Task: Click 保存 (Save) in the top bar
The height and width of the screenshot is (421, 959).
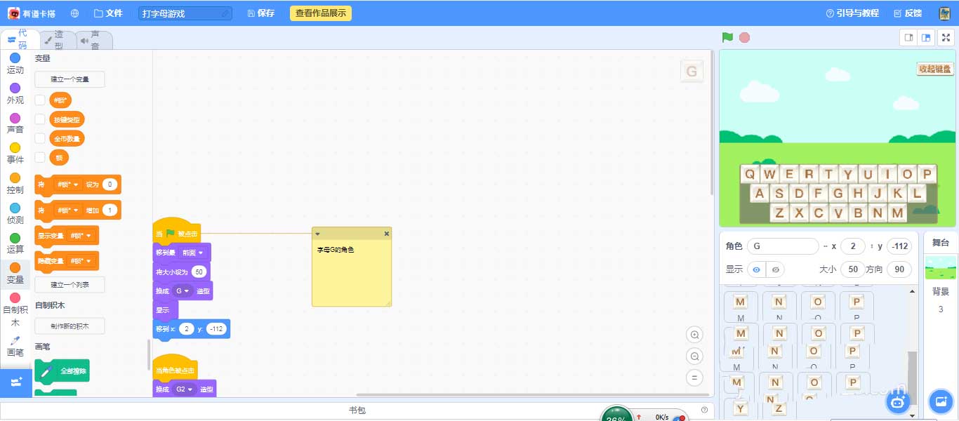Action: pyautogui.click(x=261, y=13)
